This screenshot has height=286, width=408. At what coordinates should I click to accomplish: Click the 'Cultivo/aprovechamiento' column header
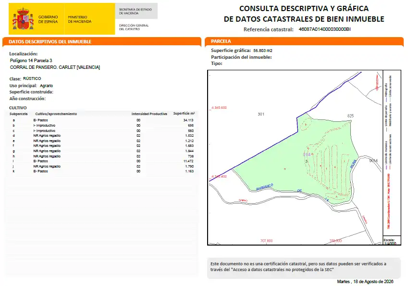pyautogui.click(x=56, y=114)
